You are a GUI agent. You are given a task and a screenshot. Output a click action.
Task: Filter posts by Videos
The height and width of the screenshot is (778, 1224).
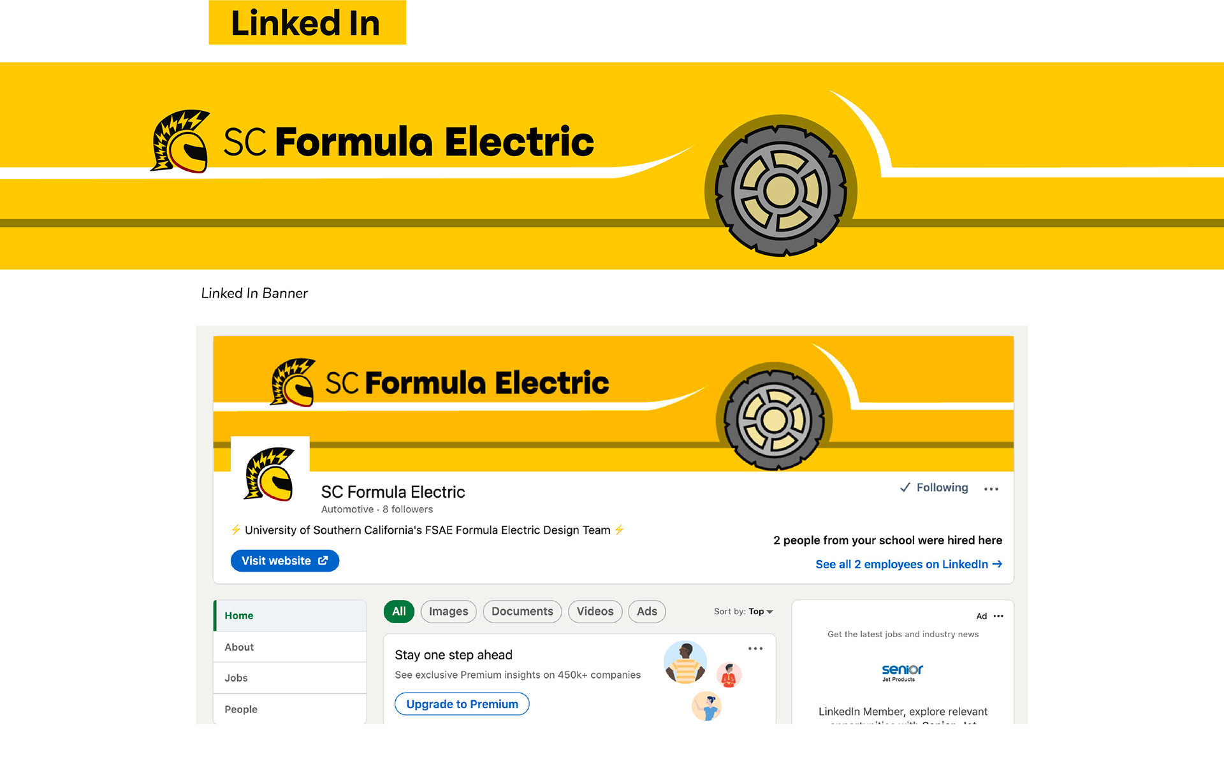coord(595,612)
